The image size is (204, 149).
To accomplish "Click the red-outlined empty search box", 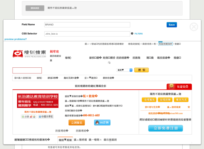I will pos(27,70).
